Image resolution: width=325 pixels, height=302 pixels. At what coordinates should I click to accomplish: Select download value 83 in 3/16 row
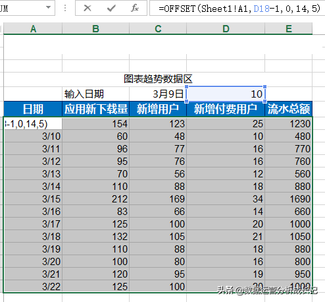coord(95,212)
